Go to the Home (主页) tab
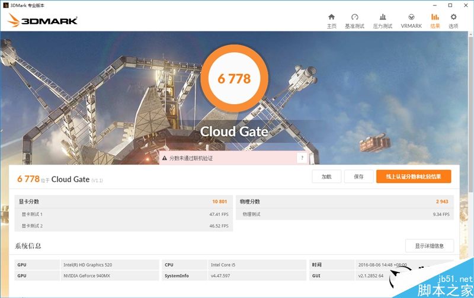The width and height of the screenshot is (474, 298). coord(331,21)
